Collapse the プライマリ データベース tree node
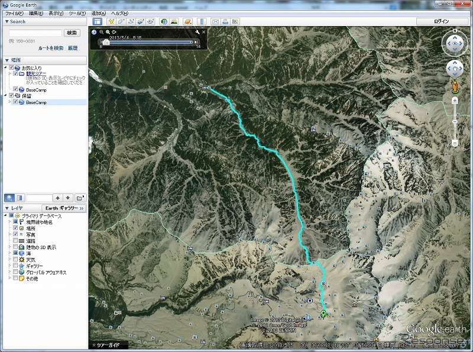Screen dimensions: 473x352 pos(5,215)
